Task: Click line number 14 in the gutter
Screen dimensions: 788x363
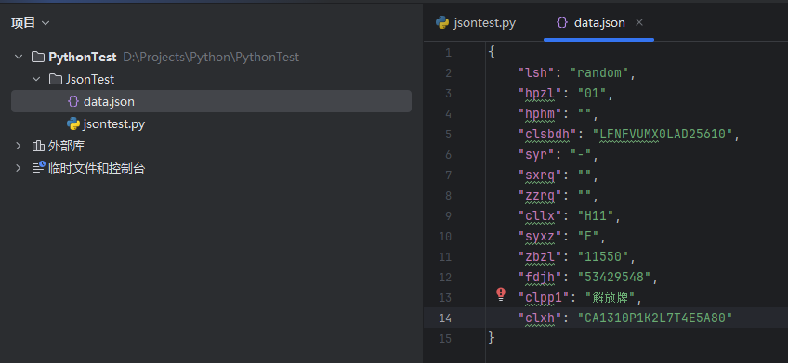Action: (x=445, y=318)
